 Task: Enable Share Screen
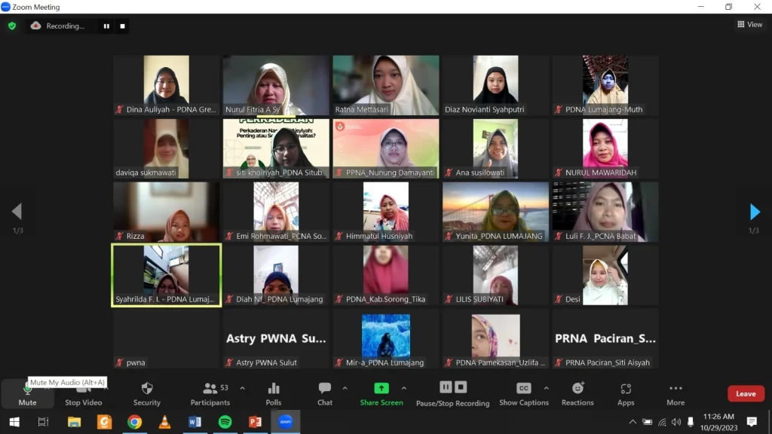(x=381, y=393)
